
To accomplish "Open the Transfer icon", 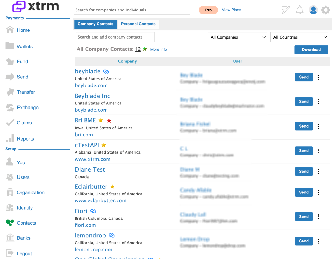I will [10, 92].
